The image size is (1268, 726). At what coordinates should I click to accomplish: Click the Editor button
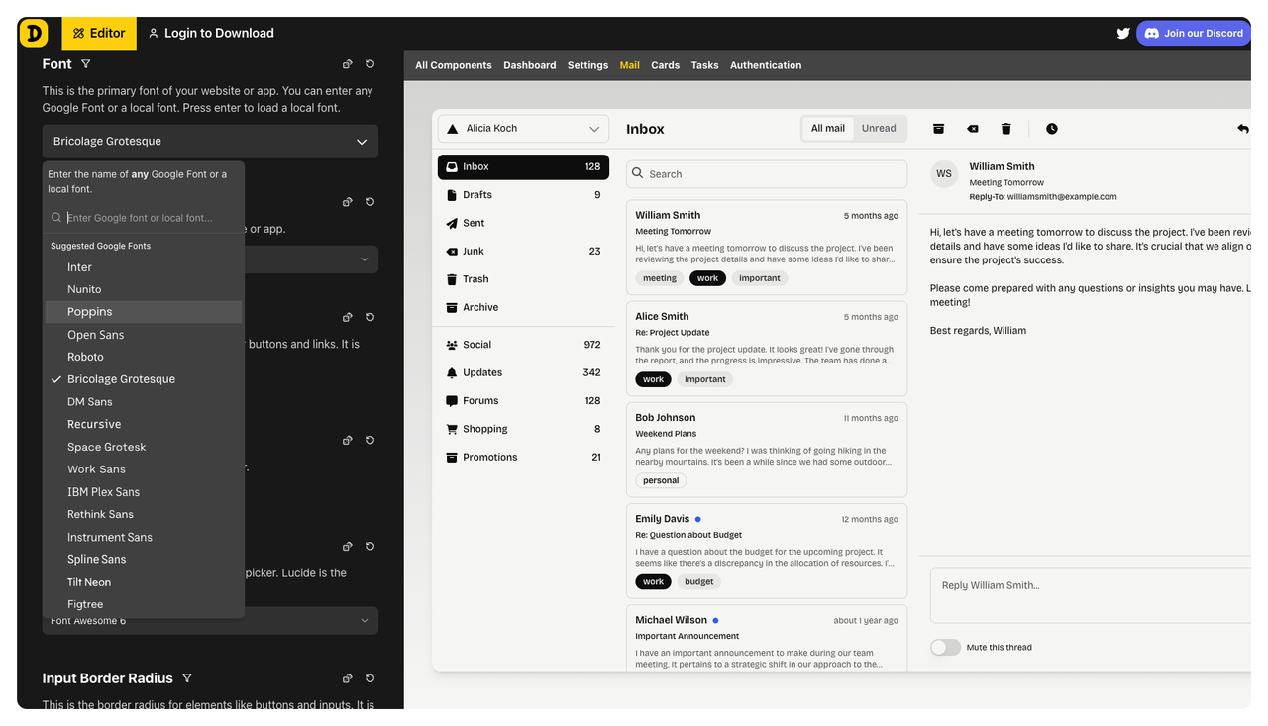99,33
